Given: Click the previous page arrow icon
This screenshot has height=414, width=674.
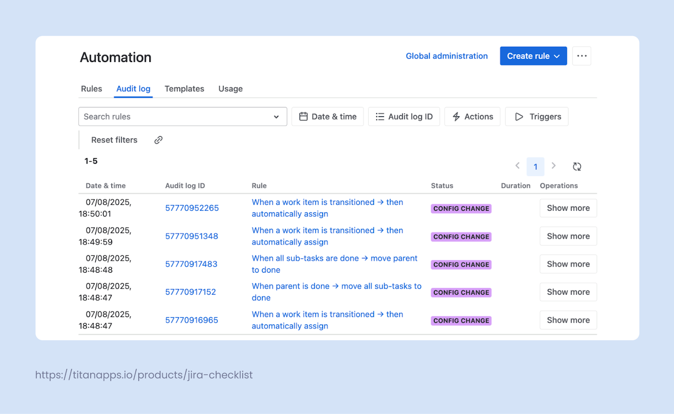Looking at the screenshot, I should point(517,166).
